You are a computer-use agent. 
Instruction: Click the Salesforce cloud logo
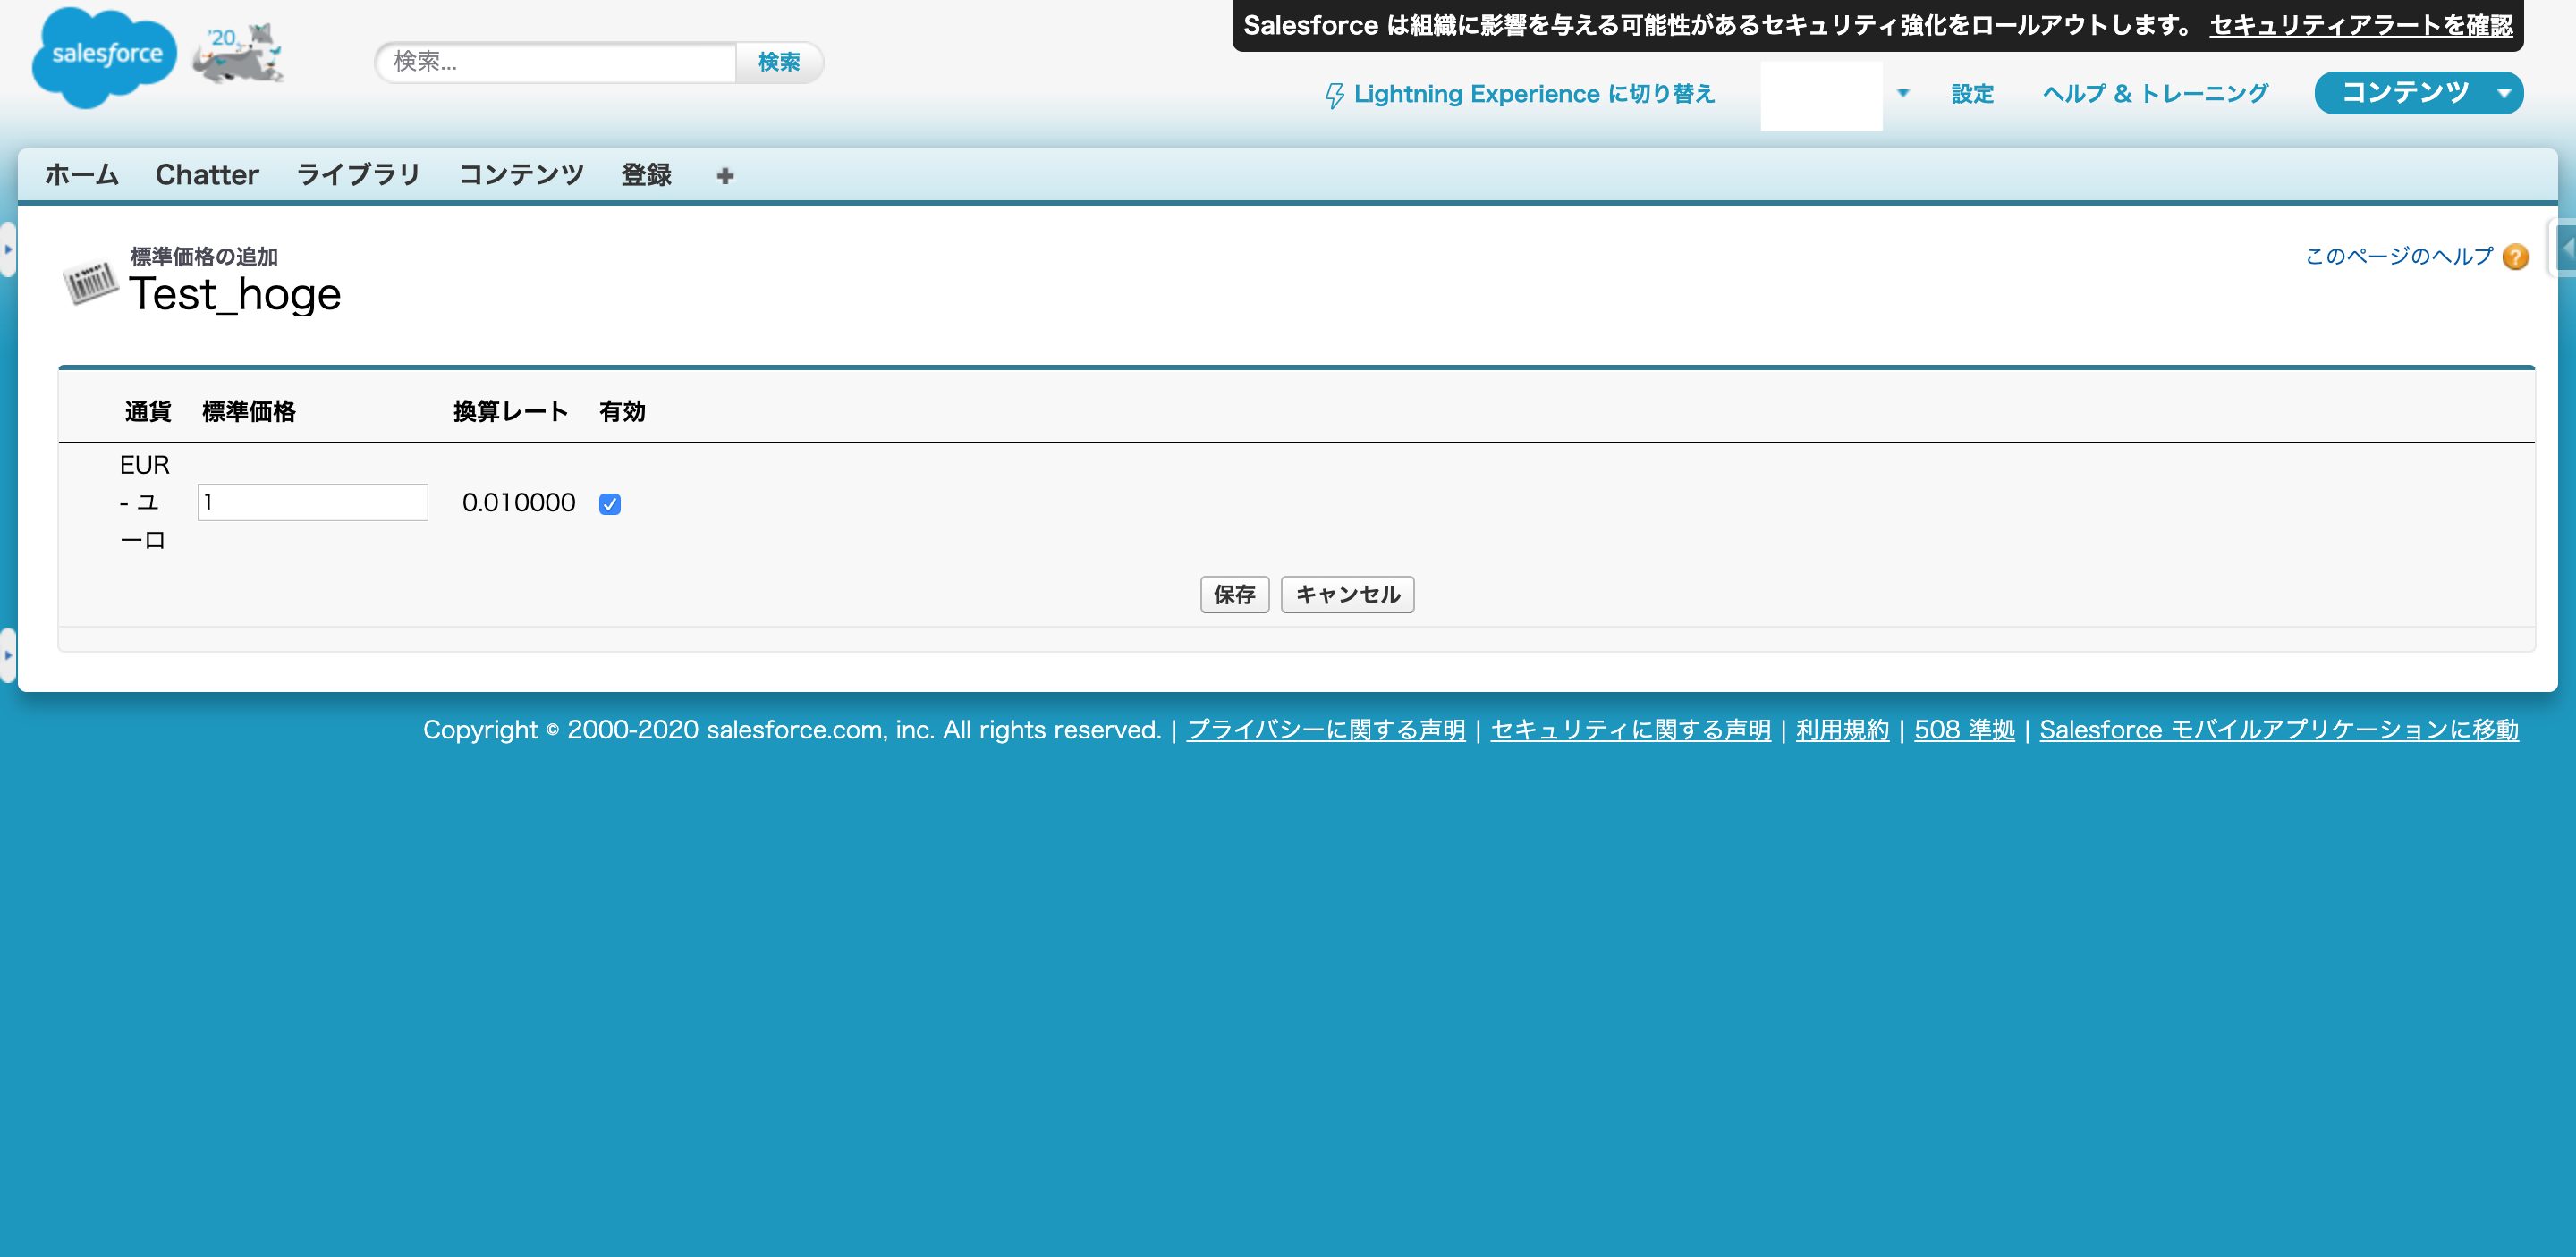click(104, 56)
